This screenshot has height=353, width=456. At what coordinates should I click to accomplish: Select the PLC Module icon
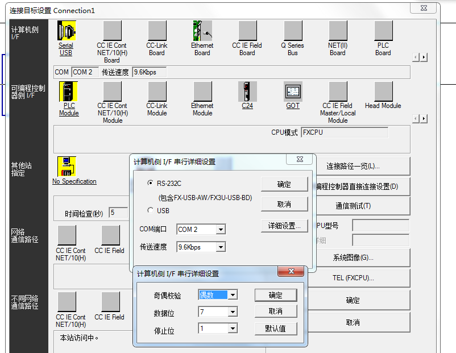click(69, 92)
